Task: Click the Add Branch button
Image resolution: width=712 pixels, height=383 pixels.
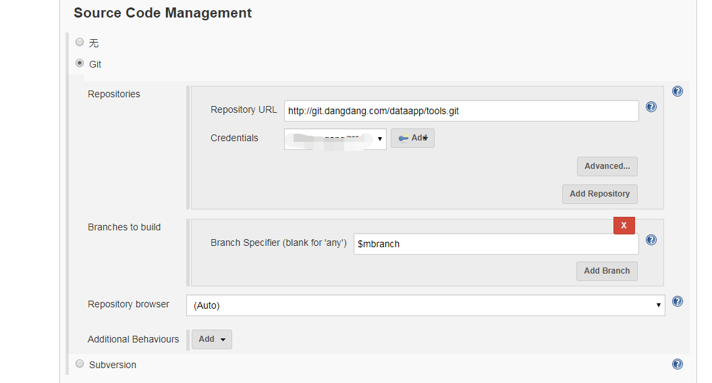Action: click(x=607, y=271)
